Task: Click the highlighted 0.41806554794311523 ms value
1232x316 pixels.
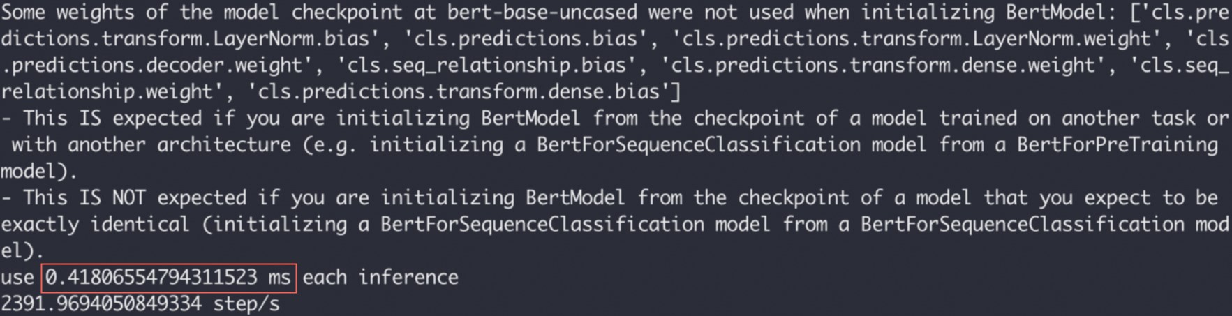Action: click(x=169, y=278)
